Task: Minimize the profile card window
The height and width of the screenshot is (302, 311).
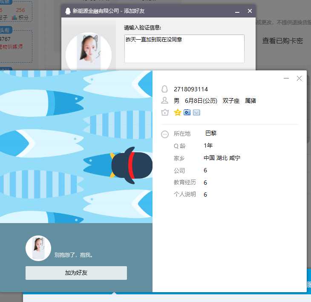Action: pos(286,78)
